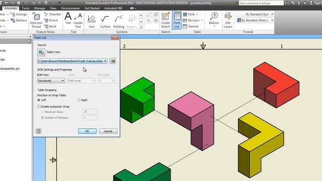Select the Balloon tool
The height and width of the screenshot is (181, 322).
[x=214, y=19]
